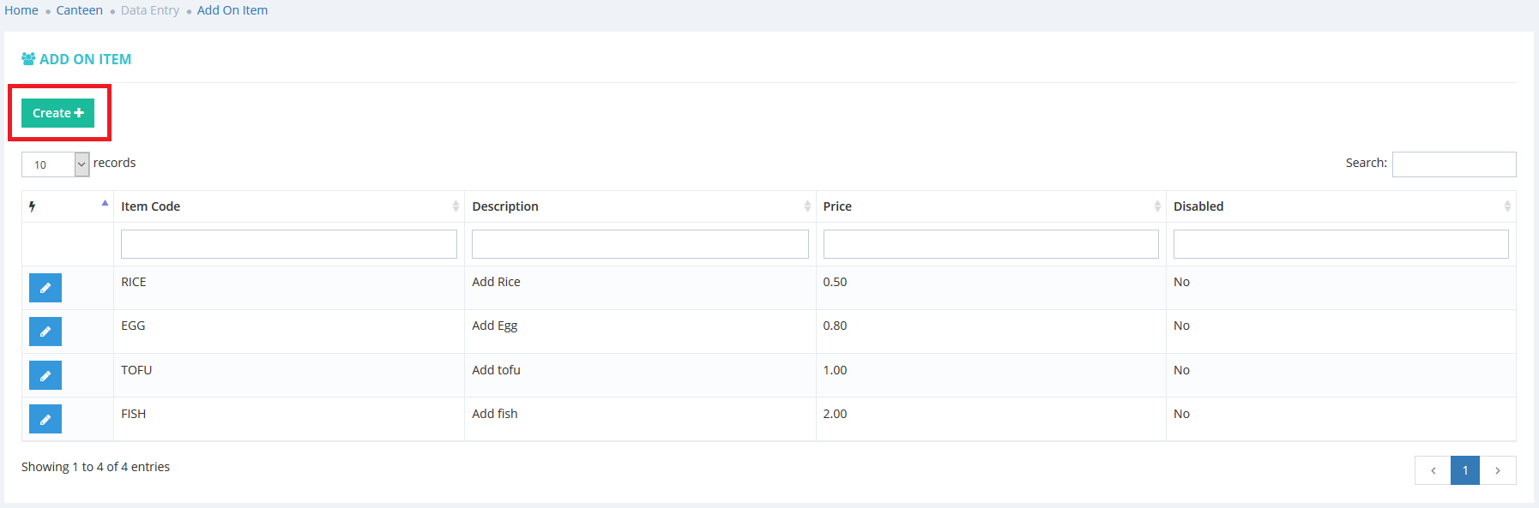Click the Item Code filter field
The height and width of the screenshot is (508, 1539).
point(288,244)
